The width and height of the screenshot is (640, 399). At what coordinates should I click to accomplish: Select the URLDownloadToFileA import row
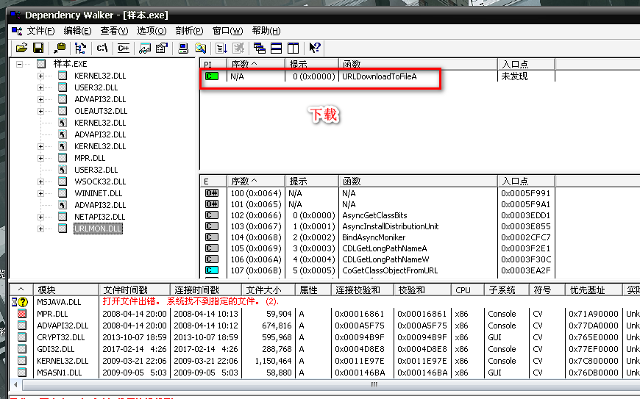pos(379,76)
